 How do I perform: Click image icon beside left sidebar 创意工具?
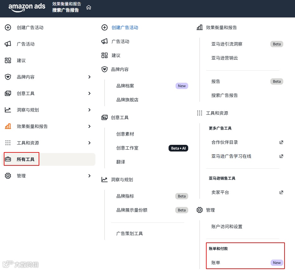8,93
